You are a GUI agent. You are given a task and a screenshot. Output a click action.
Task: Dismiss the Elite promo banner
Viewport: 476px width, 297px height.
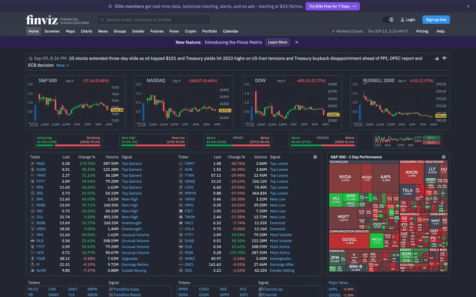tap(468, 6)
